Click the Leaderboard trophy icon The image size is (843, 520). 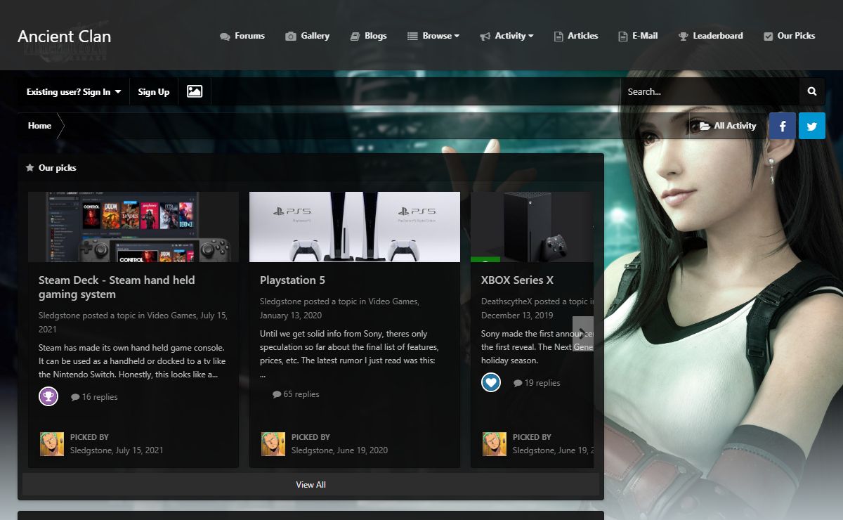(x=683, y=37)
